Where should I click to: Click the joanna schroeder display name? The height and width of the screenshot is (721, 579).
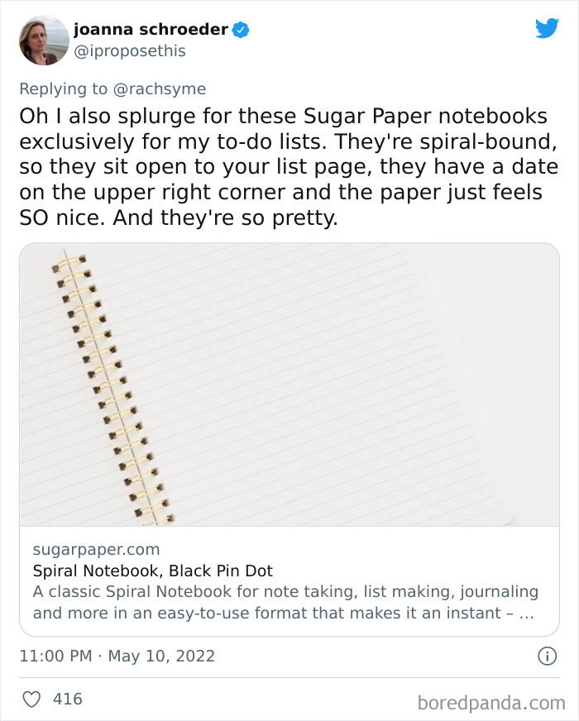(x=151, y=31)
